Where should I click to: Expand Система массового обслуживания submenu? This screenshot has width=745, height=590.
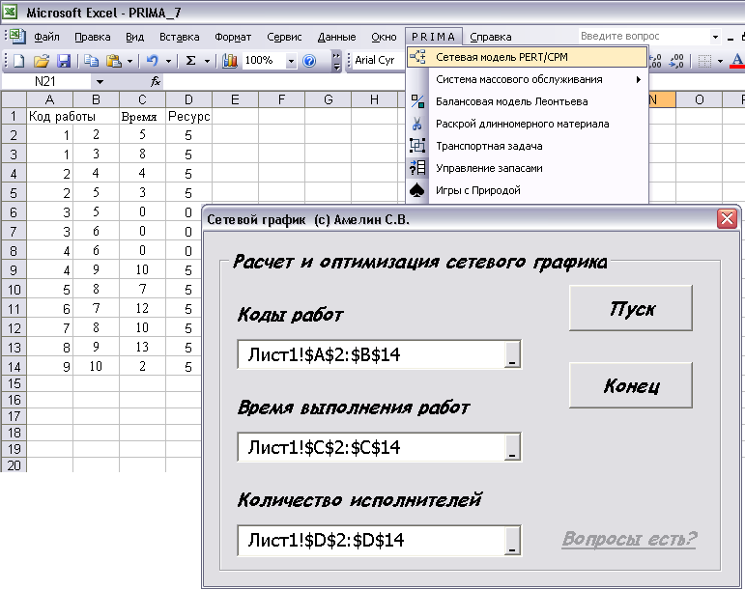639,79
